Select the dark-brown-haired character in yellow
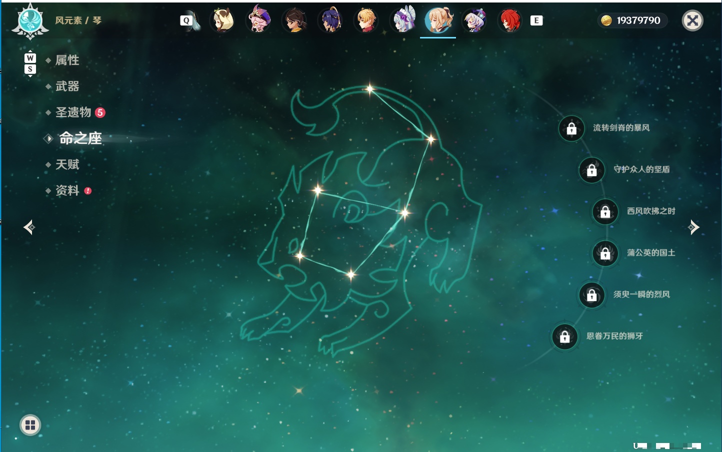The image size is (722, 452). [295, 20]
